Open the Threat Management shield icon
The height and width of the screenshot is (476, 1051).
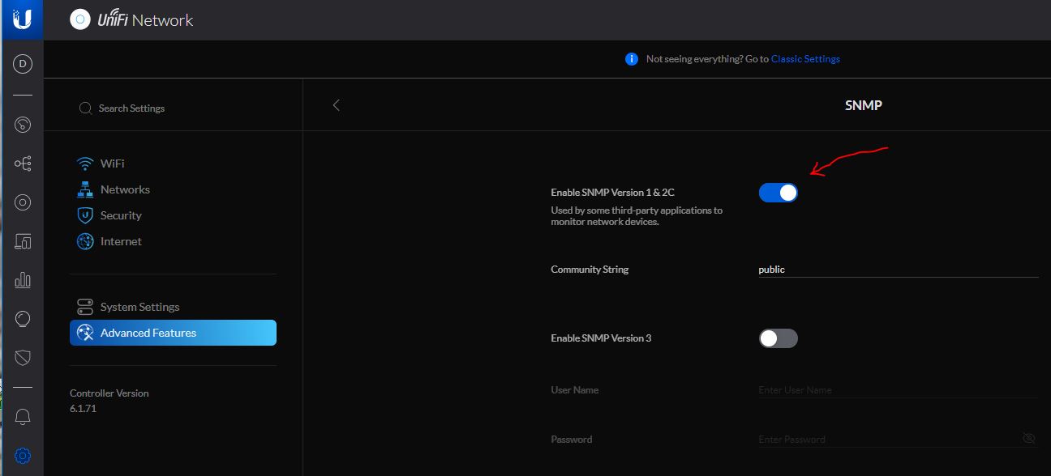(23, 358)
